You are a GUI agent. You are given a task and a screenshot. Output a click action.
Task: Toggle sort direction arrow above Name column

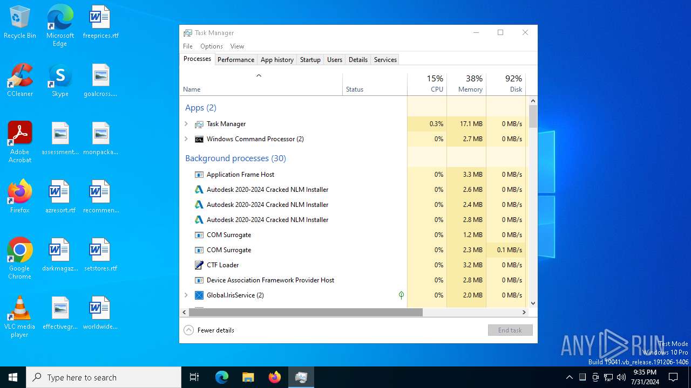coord(259,75)
